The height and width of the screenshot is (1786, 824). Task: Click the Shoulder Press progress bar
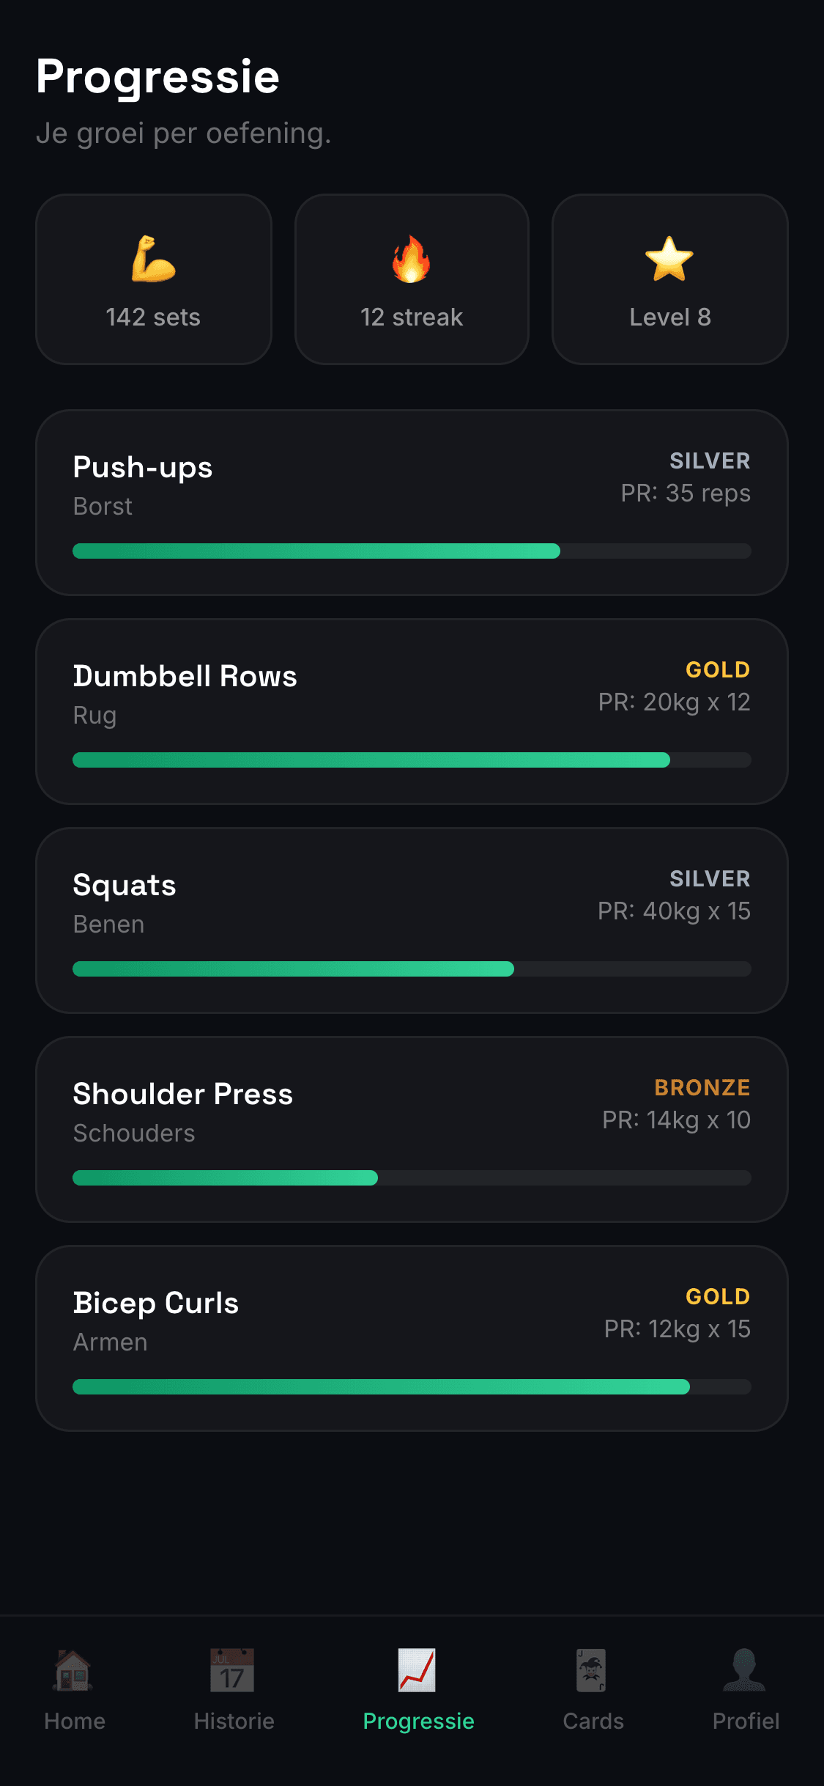point(412,1177)
